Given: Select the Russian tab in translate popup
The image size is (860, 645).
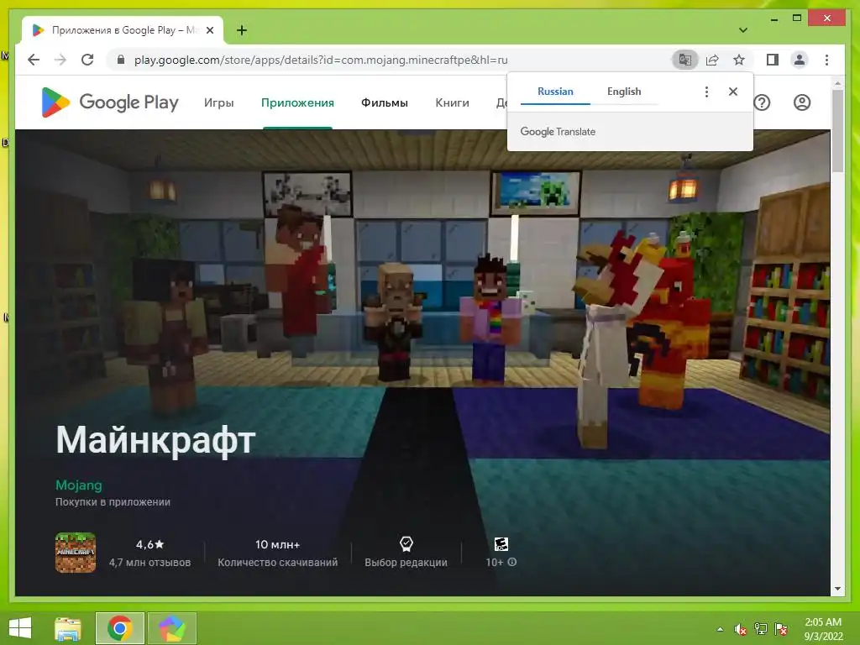Looking at the screenshot, I should 555,92.
